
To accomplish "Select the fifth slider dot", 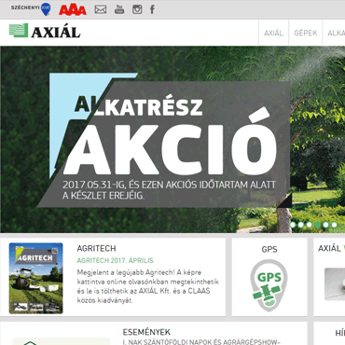I will pos(325,225).
